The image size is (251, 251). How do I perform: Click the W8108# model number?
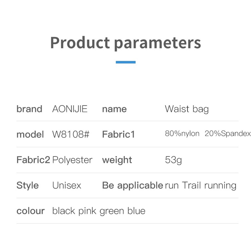[x=71, y=135]
